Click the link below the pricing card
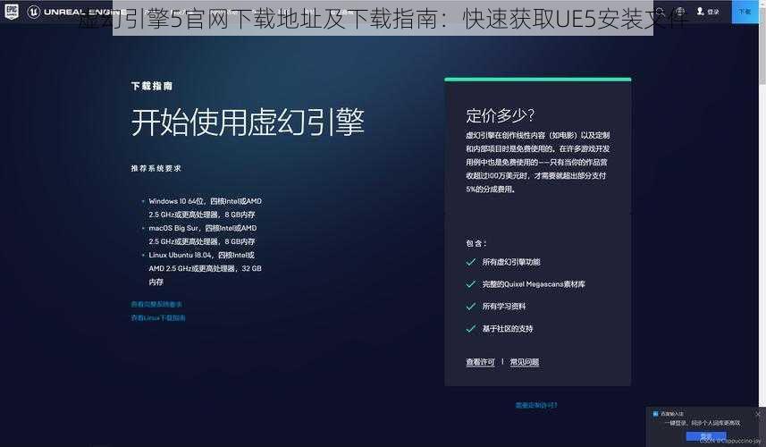Screen dimensions: 766x447 [x=536, y=405]
